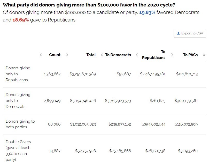Select the Donors giving to both parties row

click(x=20, y=124)
